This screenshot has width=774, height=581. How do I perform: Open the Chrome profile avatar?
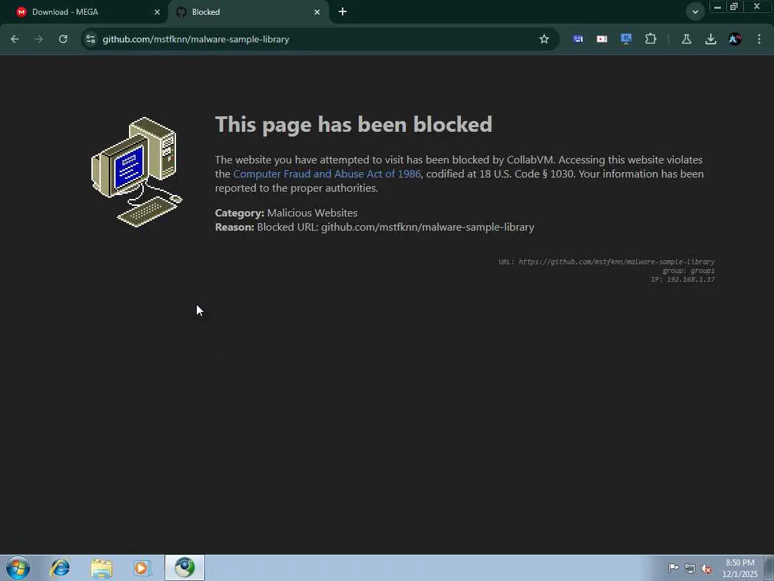pos(735,39)
